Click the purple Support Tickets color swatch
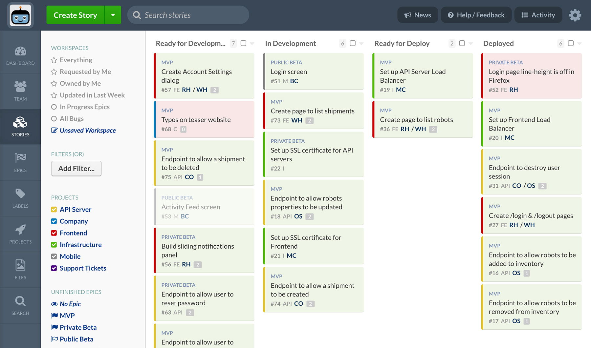The image size is (591, 348). [x=54, y=268]
